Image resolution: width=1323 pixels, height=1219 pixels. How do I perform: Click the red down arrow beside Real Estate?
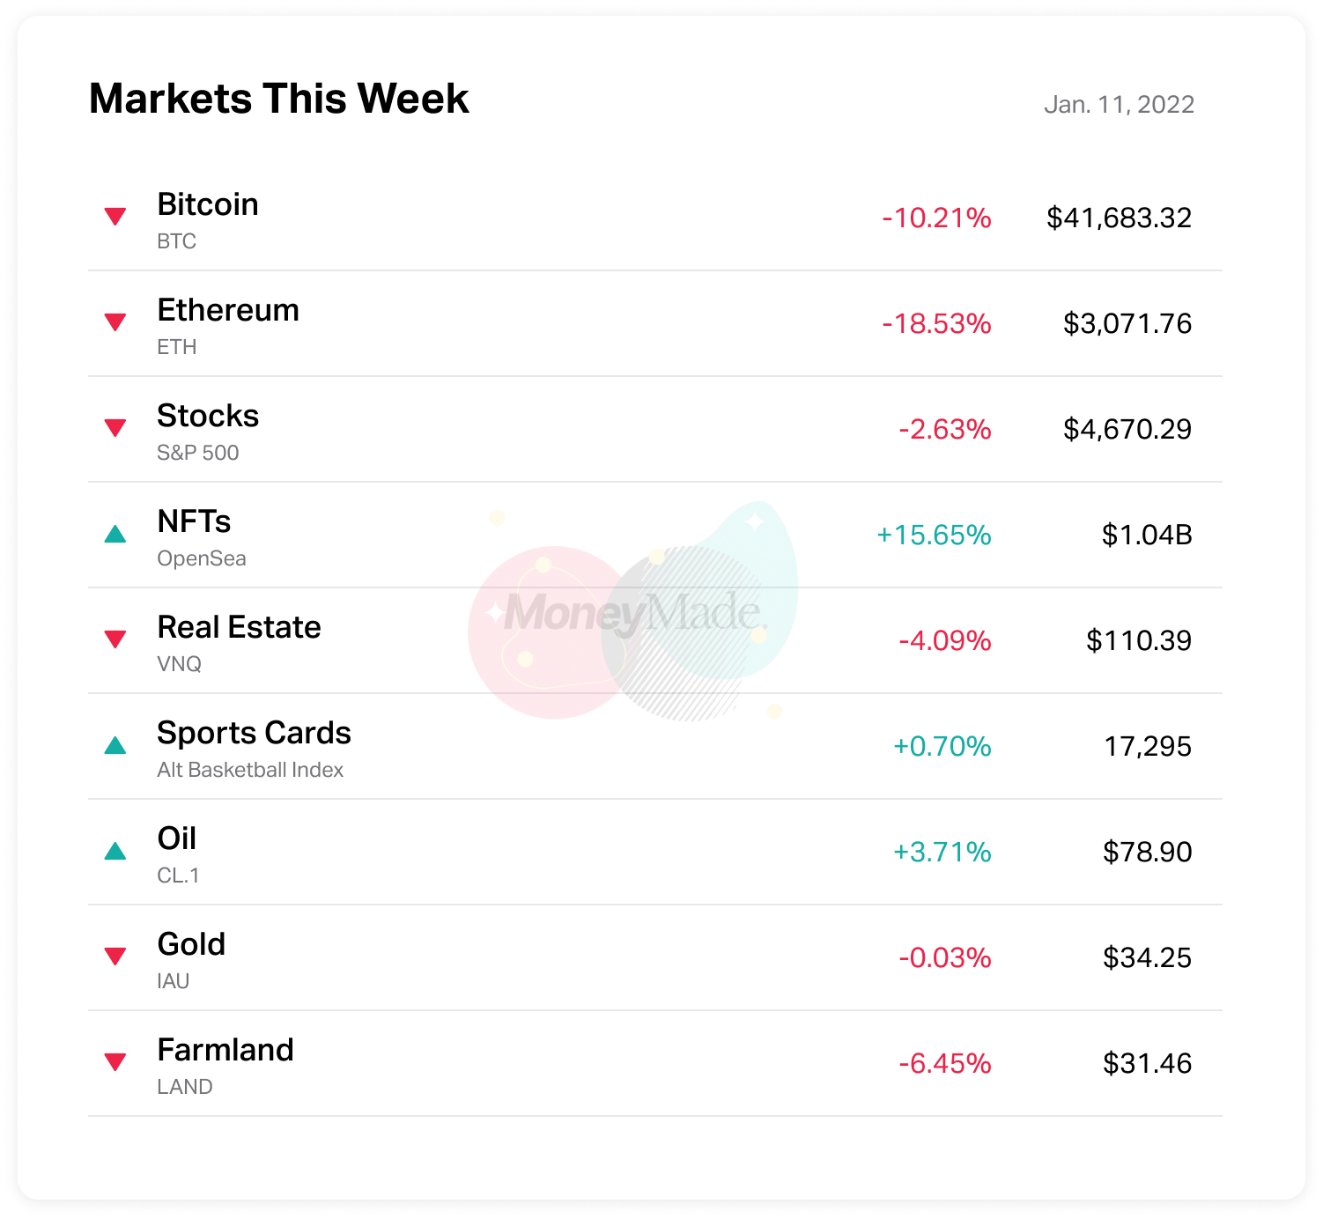tap(115, 639)
